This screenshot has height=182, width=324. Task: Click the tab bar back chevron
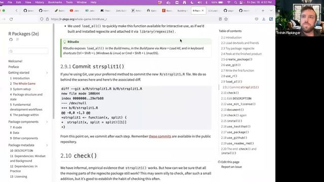point(17,11)
